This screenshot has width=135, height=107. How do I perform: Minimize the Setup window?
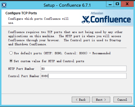tap(110, 4)
